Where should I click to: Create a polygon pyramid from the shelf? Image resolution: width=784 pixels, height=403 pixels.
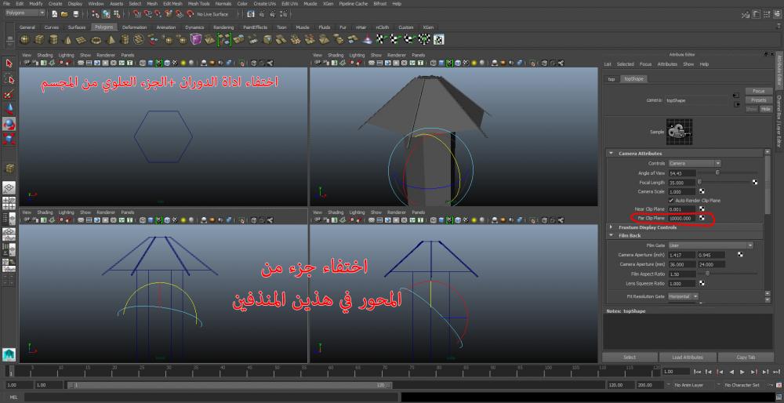pyautogui.click(x=111, y=39)
